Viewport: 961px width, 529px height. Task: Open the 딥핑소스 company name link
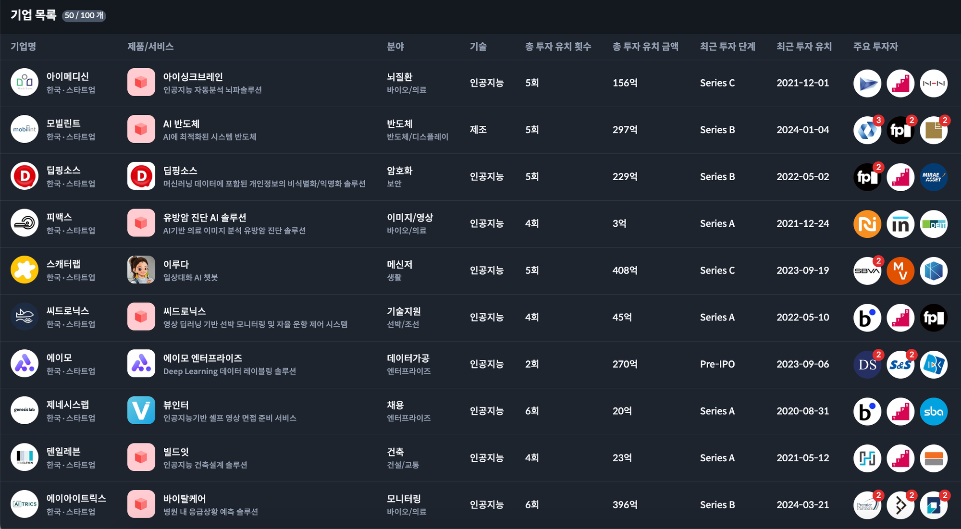coord(63,170)
